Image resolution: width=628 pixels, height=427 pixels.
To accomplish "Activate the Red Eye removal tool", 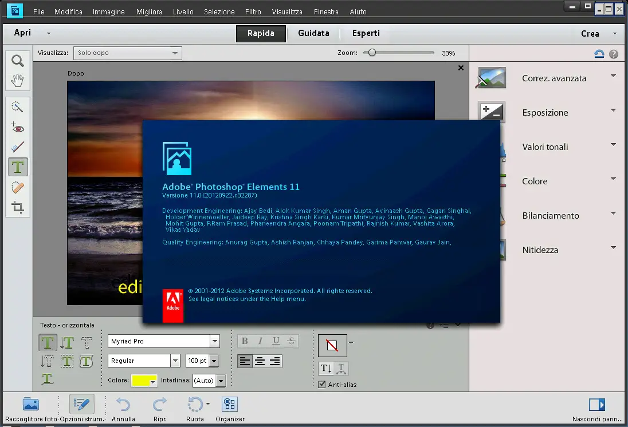I will (18, 127).
